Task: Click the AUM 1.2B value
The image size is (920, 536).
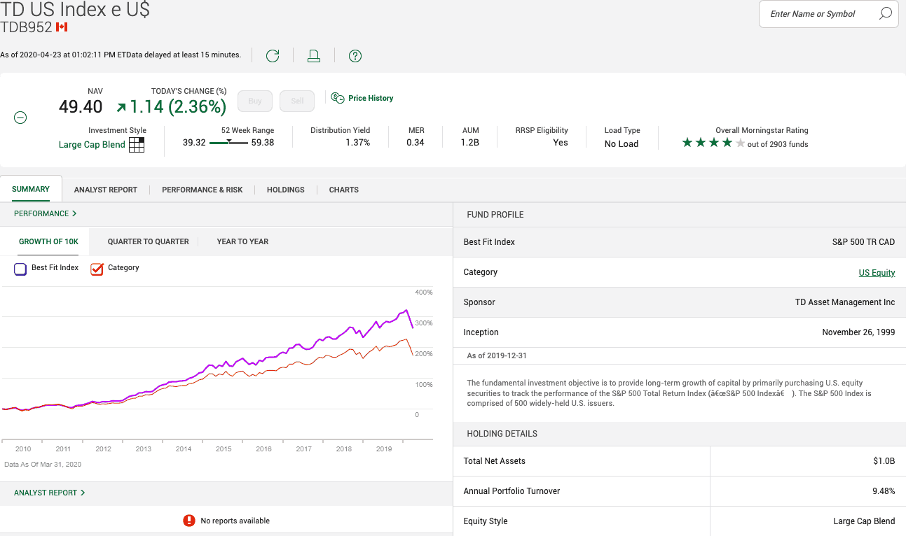Action: (470, 143)
